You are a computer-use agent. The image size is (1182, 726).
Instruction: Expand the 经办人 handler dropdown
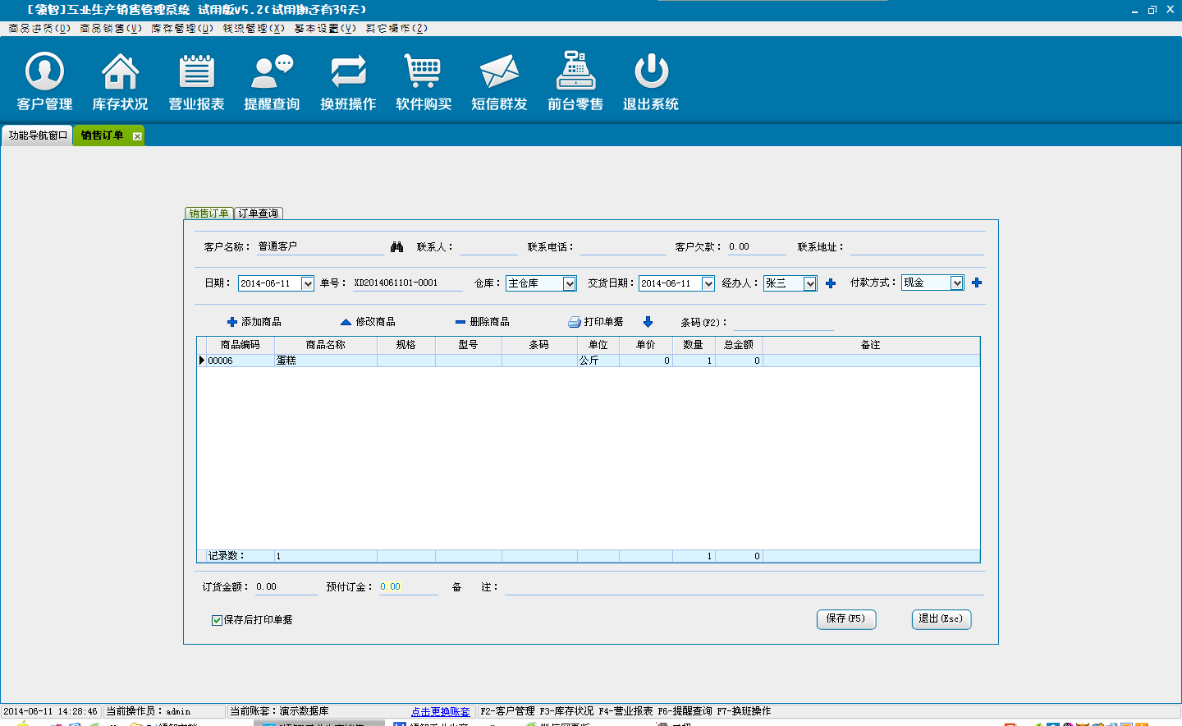[809, 283]
